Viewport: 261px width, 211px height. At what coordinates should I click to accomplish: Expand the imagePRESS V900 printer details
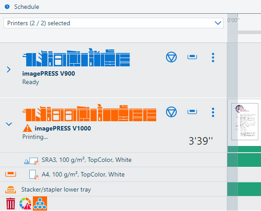[x=9, y=69]
